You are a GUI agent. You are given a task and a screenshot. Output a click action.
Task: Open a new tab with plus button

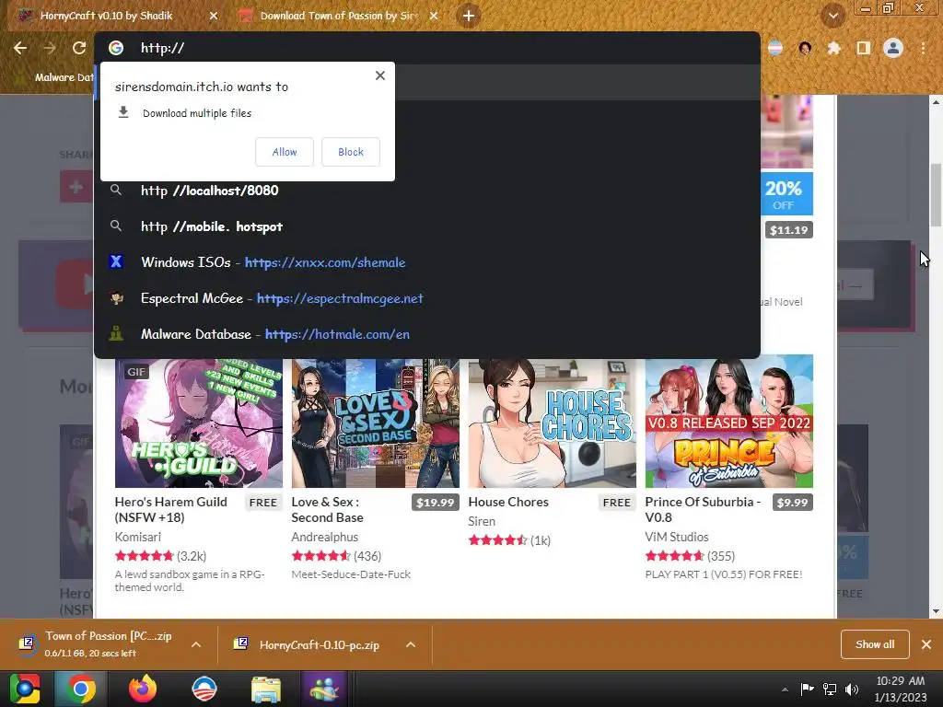pyautogui.click(x=469, y=16)
